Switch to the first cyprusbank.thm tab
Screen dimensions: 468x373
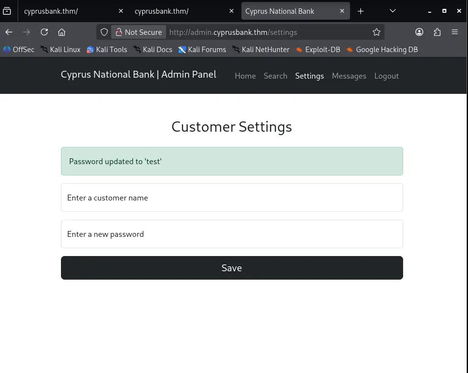point(64,11)
